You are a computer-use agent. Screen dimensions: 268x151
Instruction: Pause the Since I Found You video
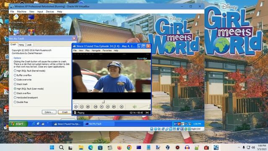coord(82,107)
